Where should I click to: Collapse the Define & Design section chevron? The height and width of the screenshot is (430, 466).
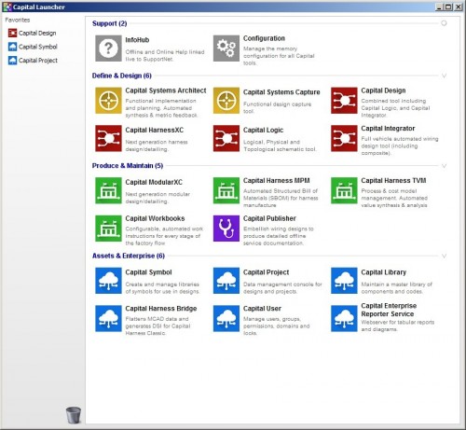click(x=444, y=76)
